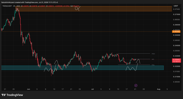Click the orange supply zone rectangle at the top
This screenshot has width=183, height=99.
[x=94, y=9]
